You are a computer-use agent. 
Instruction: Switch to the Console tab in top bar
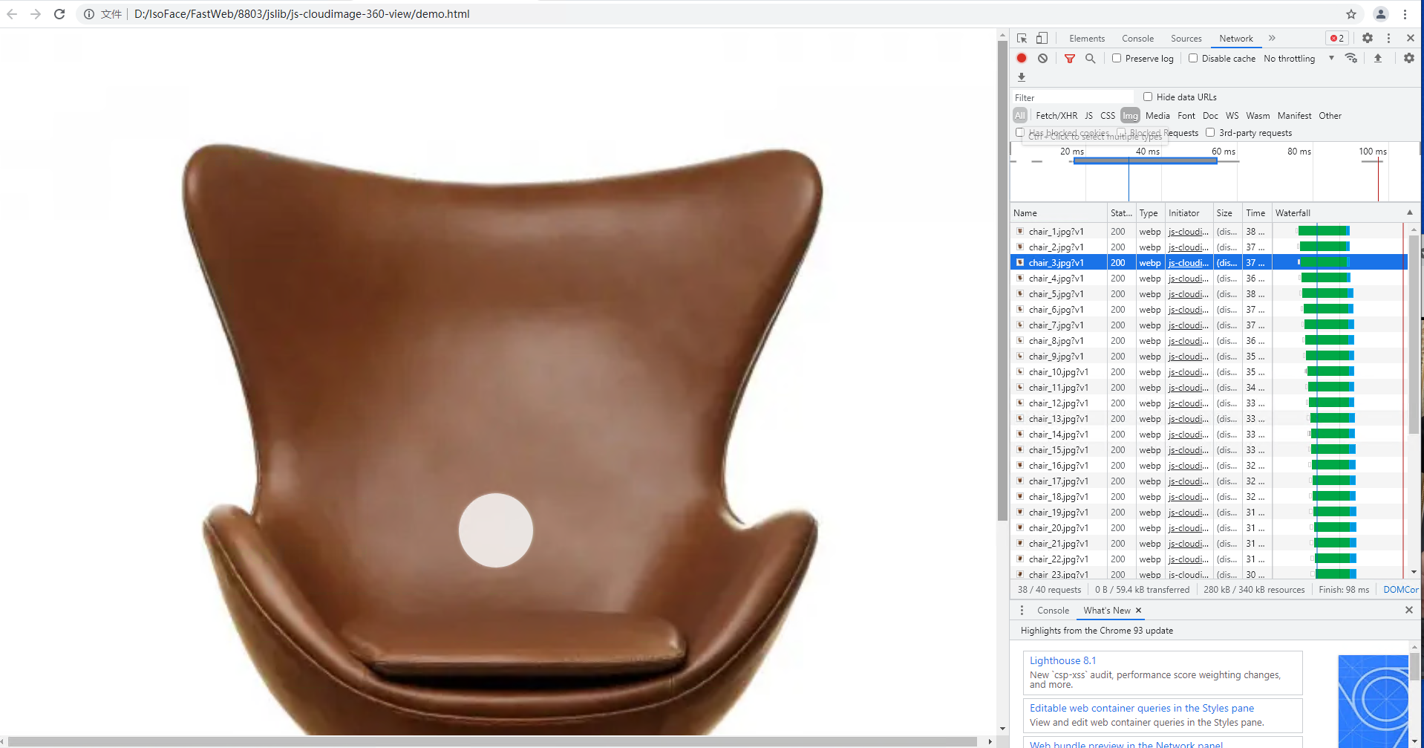1137,39
